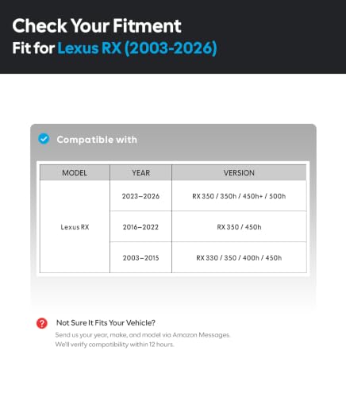
Task: Click the verify compatibility within 12 hours line
Action: 114,345
